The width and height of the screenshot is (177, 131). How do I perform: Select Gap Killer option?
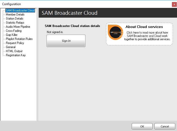[12, 35]
